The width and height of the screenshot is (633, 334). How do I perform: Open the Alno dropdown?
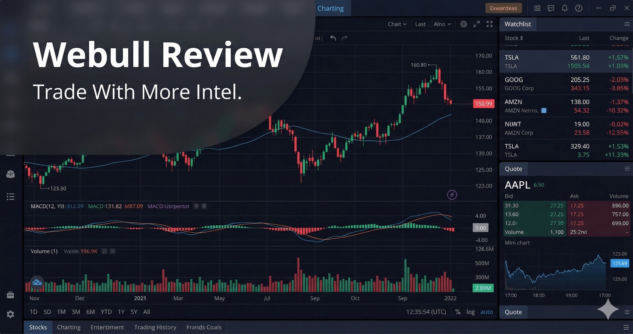tap(442, 24)
